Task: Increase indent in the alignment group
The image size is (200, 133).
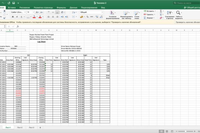Action: pyautogui.click(x=66, y=17)
